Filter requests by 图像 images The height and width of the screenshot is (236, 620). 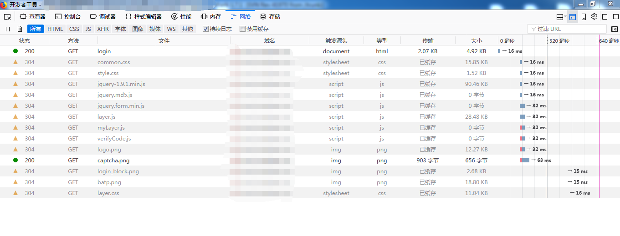[138, 29]
